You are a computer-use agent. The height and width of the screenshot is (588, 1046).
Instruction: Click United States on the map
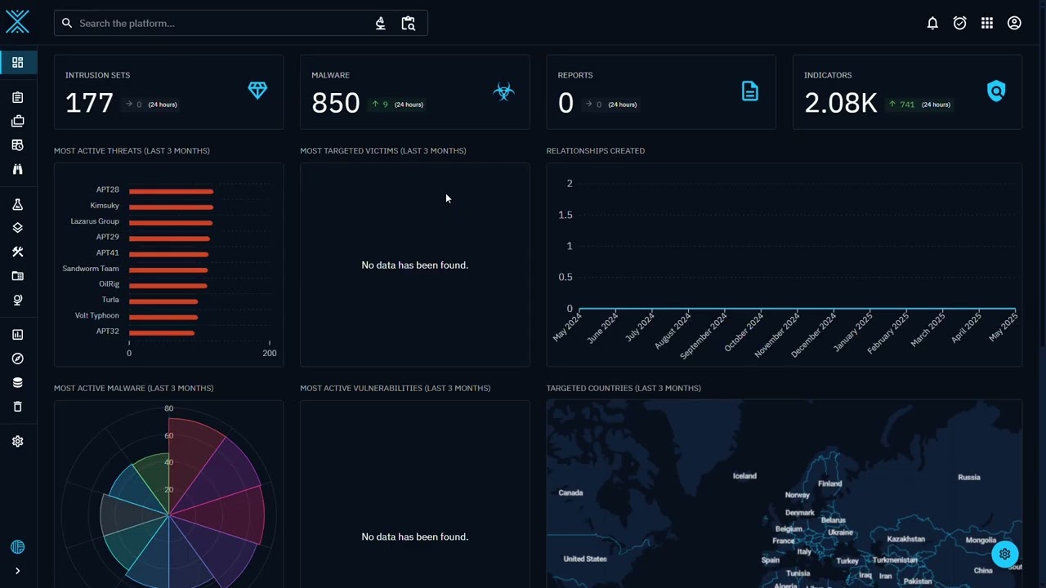pyautogui.click(x=585, y=559)
